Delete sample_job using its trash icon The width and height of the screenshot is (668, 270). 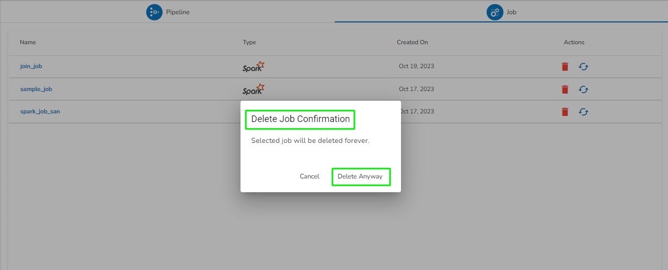pyautogui.click(x=565, y=89)
